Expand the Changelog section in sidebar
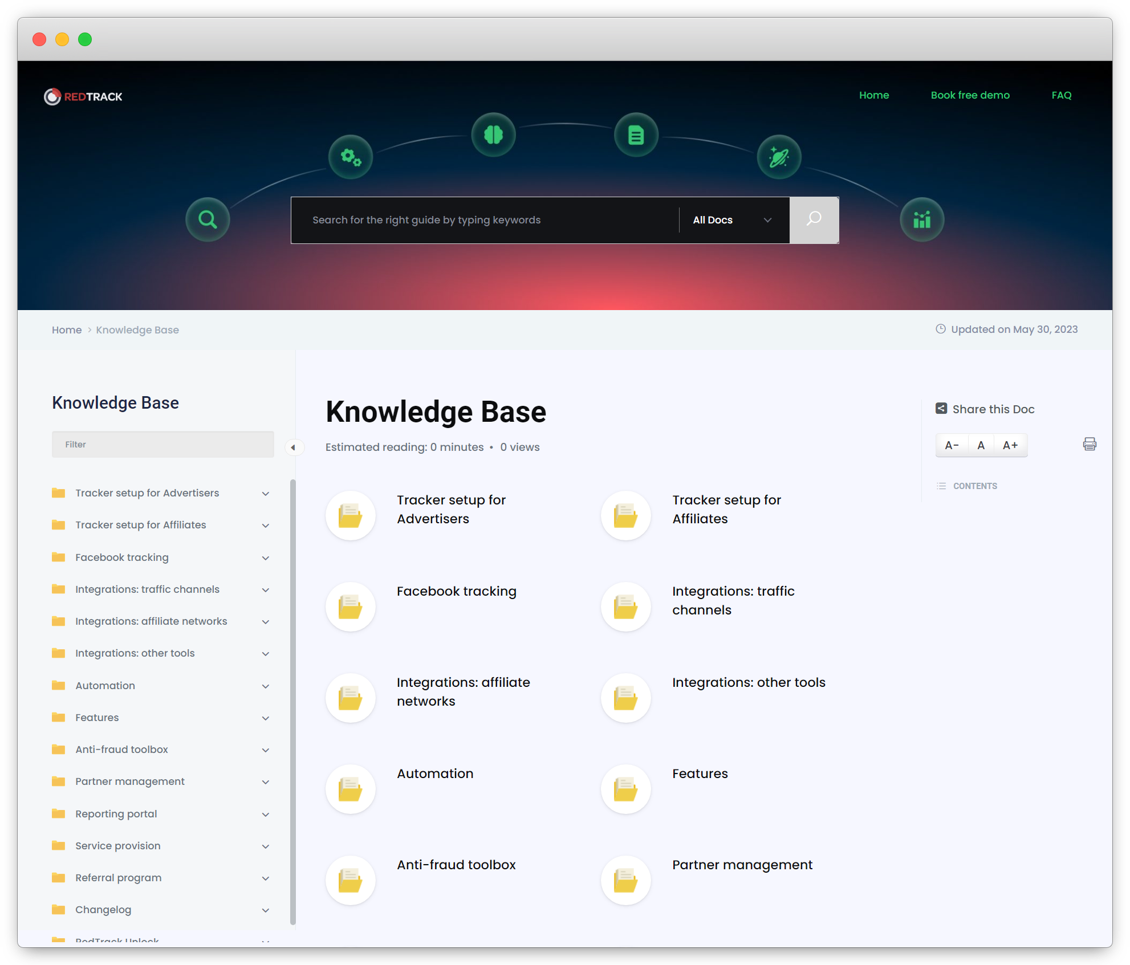Viewport: 1130px width, 965px height. click(x=266, y=910)
